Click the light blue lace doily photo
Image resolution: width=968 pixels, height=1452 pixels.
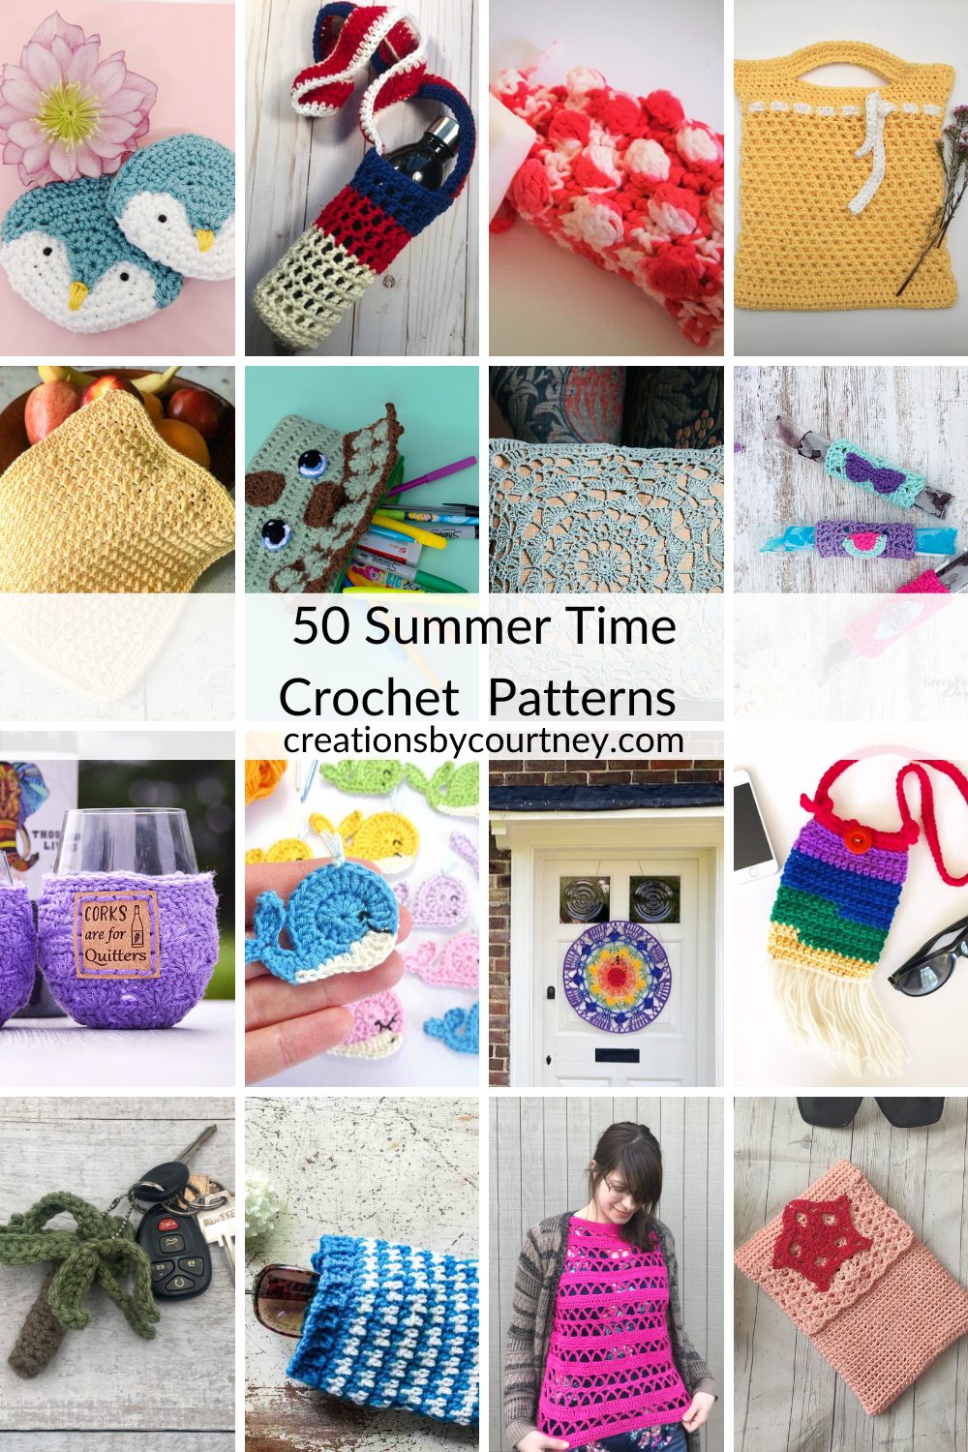tap(606, 479)
